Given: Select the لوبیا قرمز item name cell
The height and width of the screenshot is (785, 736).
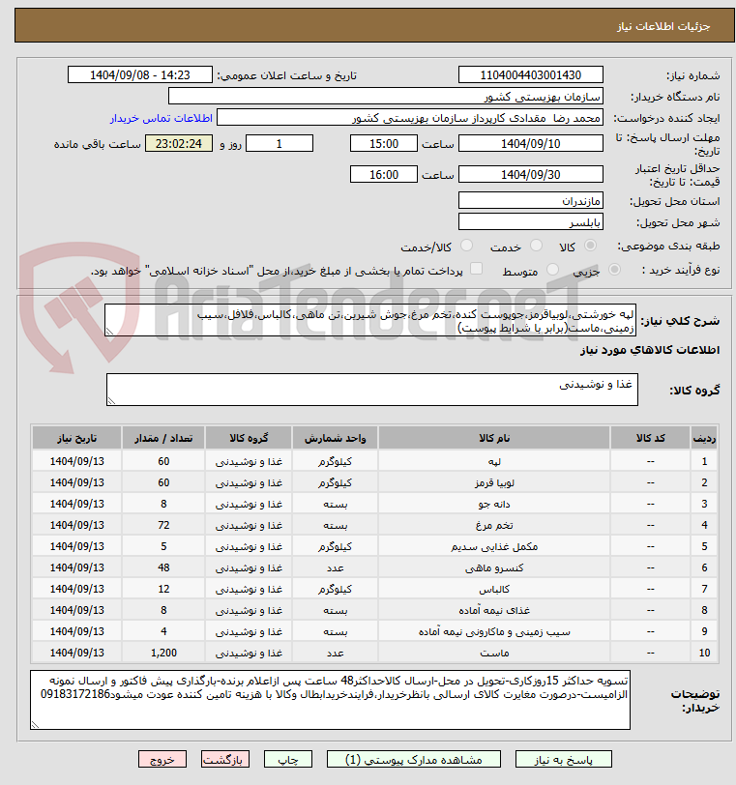Looking at the screenshot, I should [494, 482].
